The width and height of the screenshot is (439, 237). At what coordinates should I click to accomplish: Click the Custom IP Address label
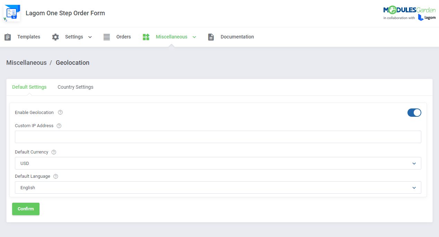[34, 126]
